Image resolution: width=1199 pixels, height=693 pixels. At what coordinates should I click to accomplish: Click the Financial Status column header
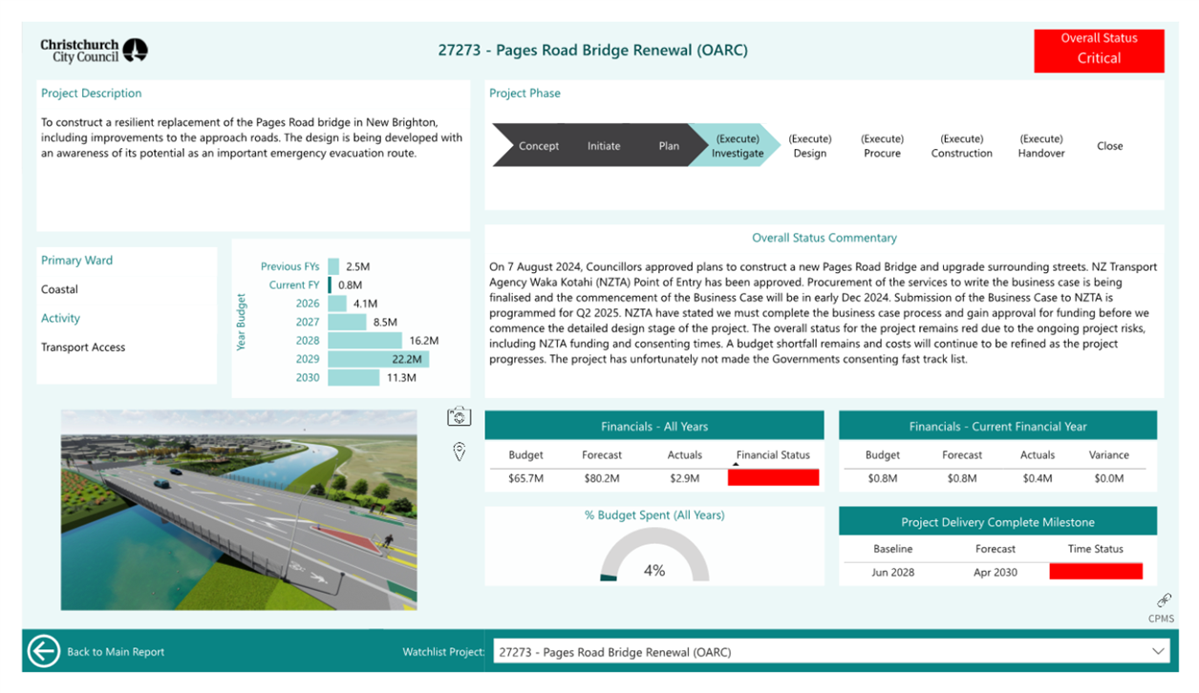773,455
